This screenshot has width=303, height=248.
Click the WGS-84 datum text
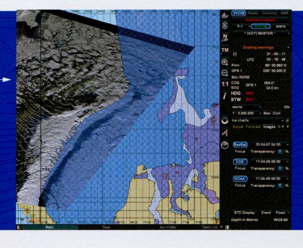(281, 220)
